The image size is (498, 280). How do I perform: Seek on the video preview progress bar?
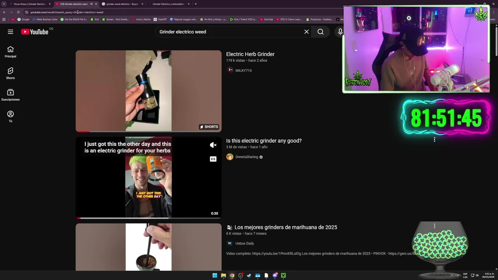tap(149, 218)
